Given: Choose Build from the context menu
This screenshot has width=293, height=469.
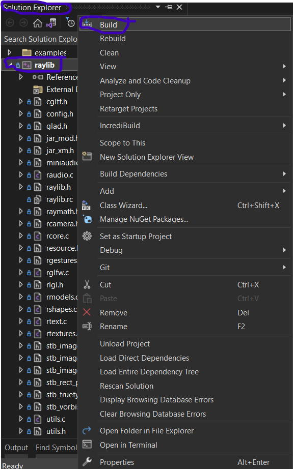Looking at the screenshot, I should [x=185, y=24].
